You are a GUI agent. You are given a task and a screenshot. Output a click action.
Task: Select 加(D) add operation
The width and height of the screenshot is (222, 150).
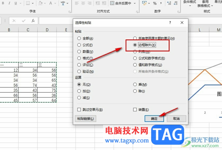[84, 91]
